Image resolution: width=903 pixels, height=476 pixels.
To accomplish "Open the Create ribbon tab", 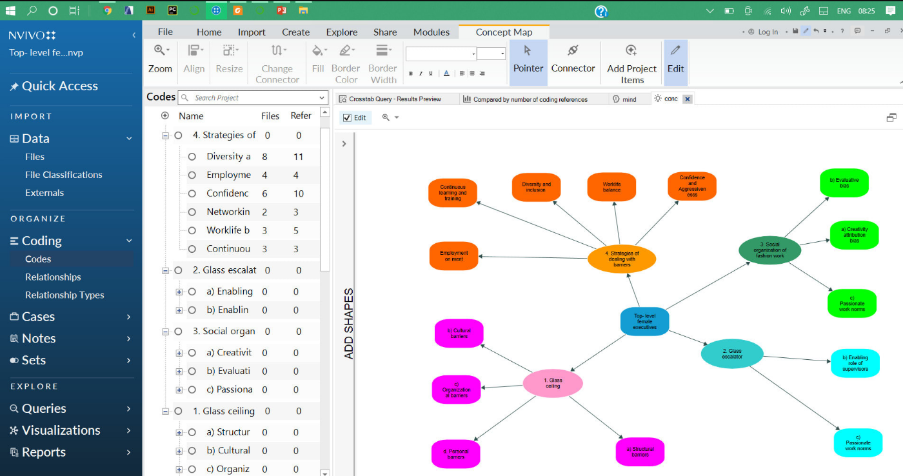I will click(x=295, y=32).
